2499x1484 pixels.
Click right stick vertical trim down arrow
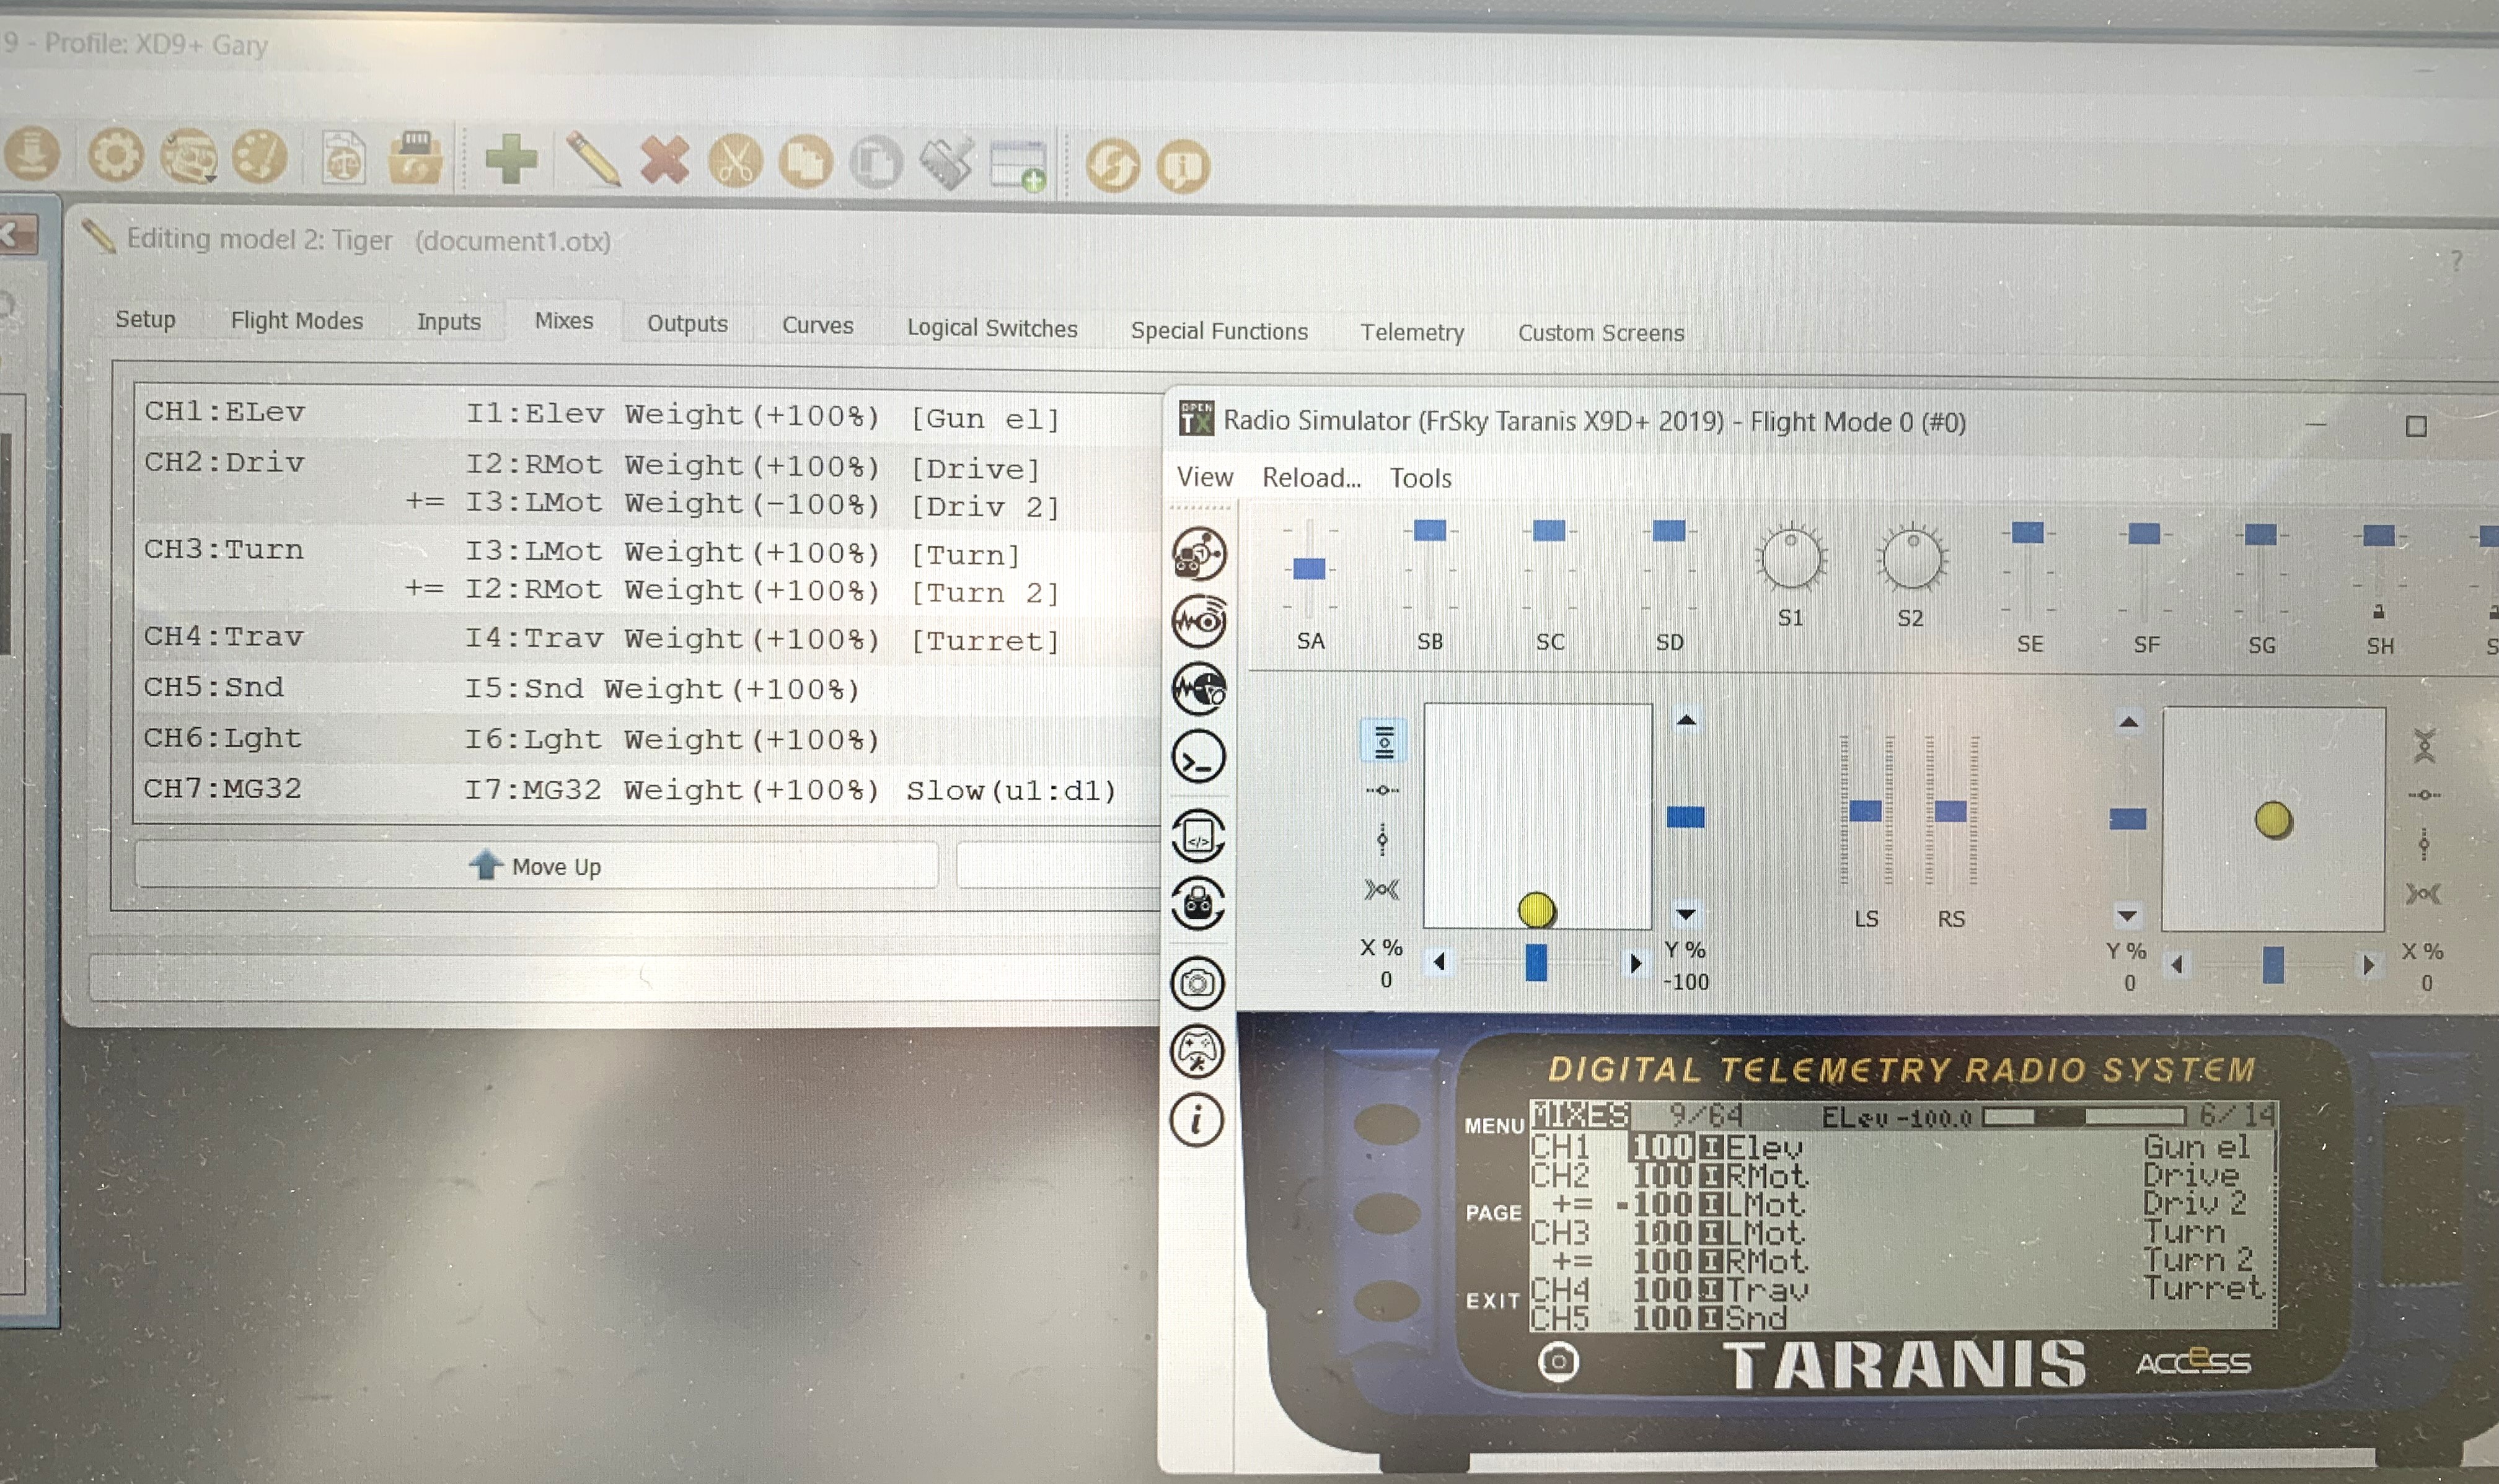[2128, 916]
